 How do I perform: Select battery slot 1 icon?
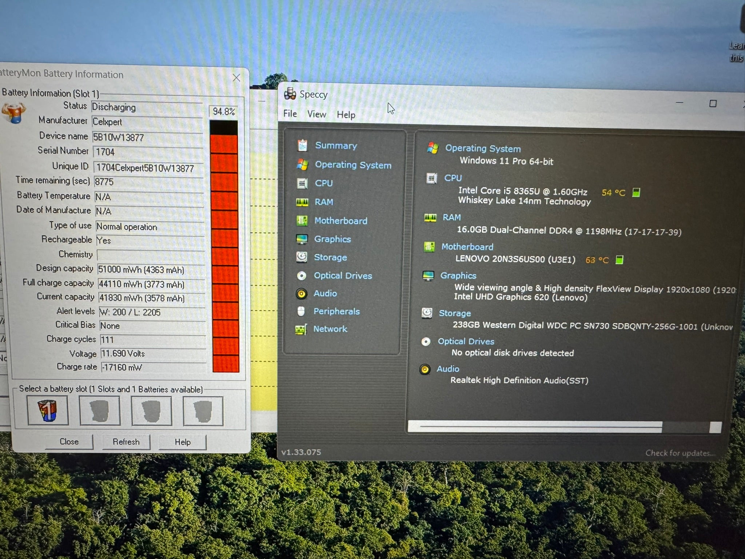click(48, 411)
